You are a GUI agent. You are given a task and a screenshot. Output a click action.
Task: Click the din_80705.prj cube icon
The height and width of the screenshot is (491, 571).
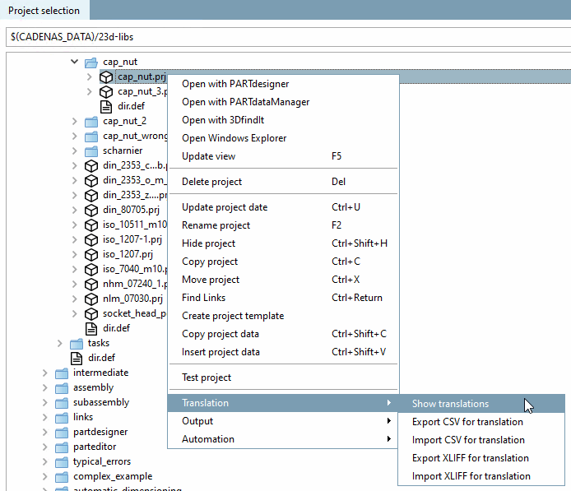tap(91, 210)
